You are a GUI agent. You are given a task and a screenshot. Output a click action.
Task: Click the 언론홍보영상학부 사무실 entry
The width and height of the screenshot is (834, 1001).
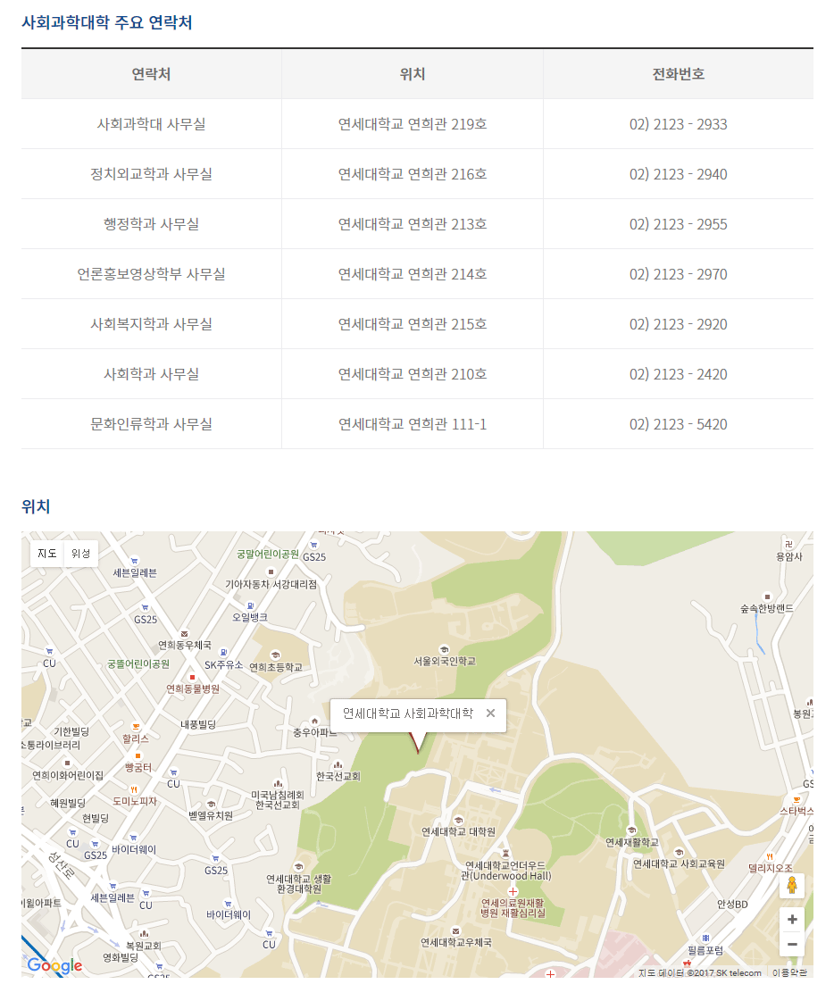(x=151, y=274)
